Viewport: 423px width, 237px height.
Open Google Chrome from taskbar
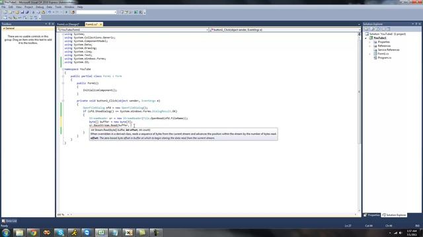coord(33,232)
